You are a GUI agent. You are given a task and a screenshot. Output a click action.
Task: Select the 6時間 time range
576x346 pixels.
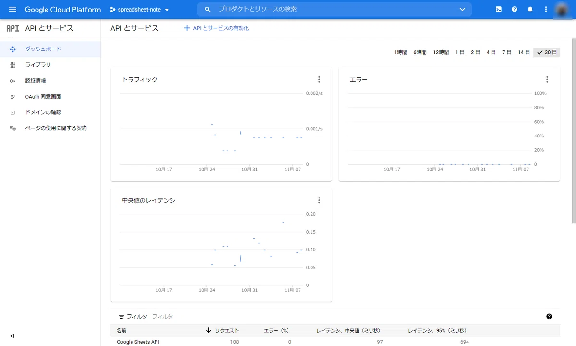420,52
